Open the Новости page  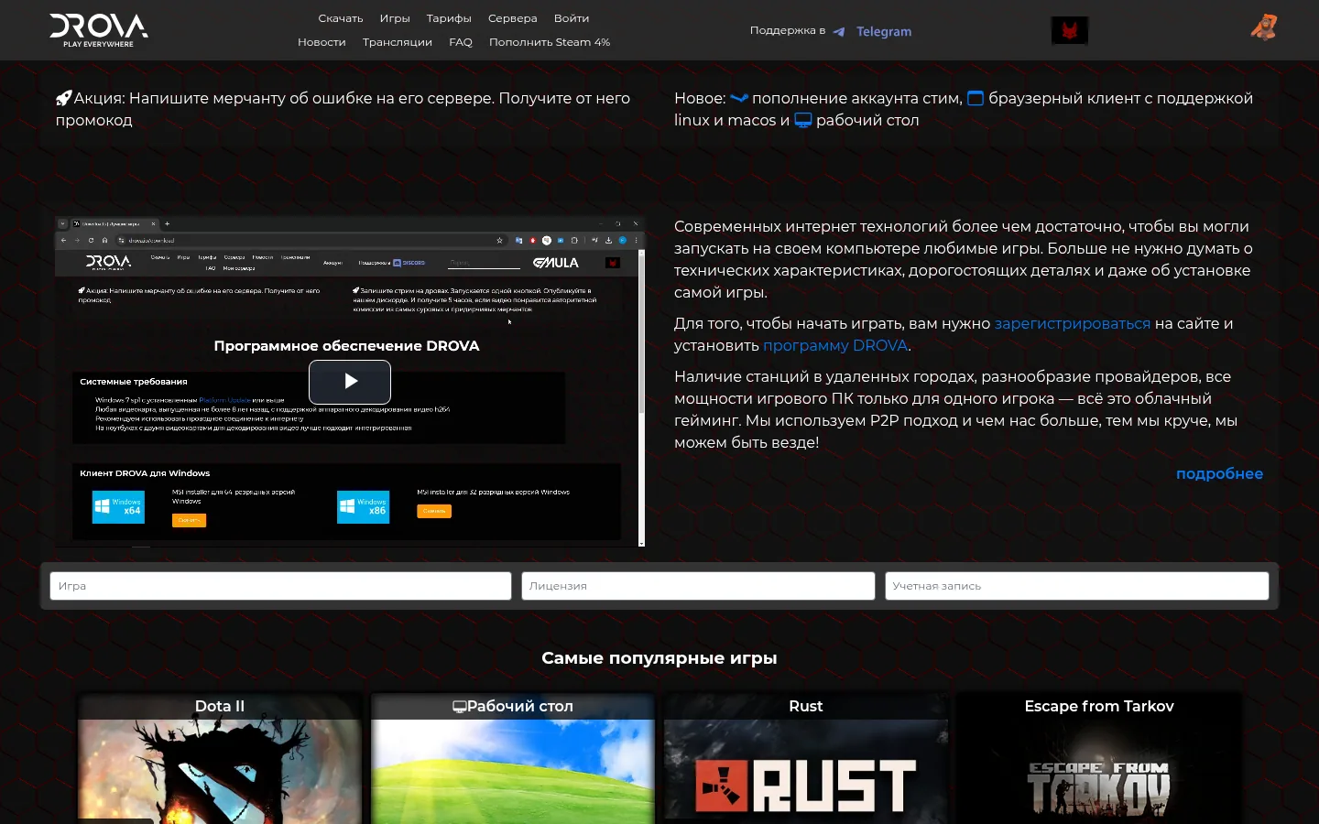(322, 42)
